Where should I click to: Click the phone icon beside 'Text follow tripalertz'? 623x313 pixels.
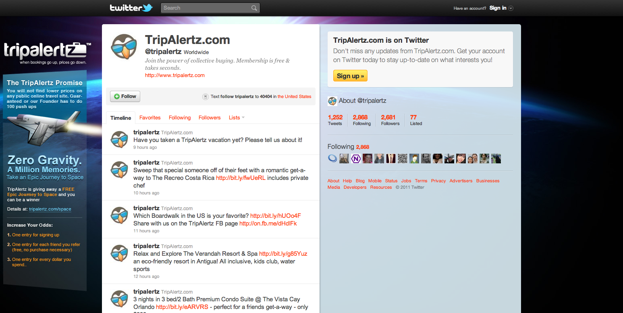click(x=205, y=97)
